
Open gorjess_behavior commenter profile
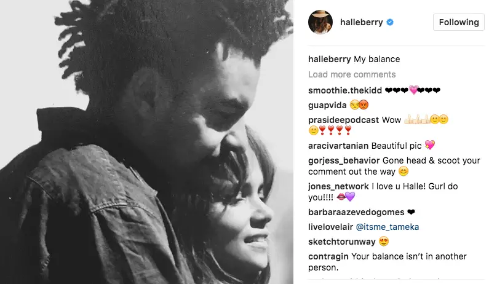point(344,160)
